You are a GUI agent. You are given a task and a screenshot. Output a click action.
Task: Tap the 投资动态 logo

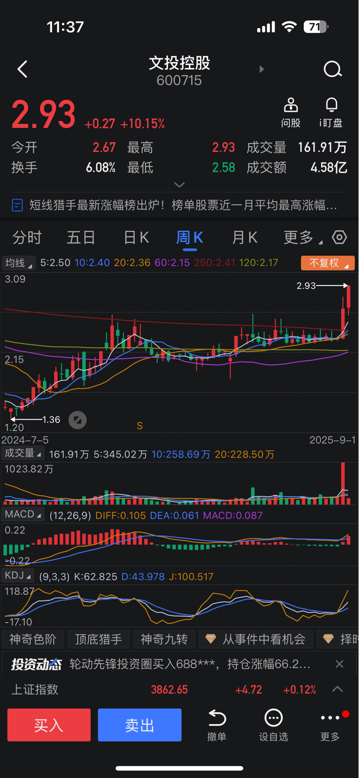coord(36,664)
